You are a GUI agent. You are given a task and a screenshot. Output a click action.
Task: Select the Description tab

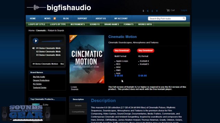[x=78, y=99]
